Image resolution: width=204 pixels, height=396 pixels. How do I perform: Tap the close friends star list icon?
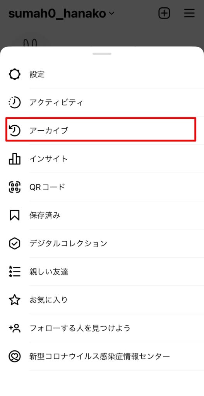point(15,272)
